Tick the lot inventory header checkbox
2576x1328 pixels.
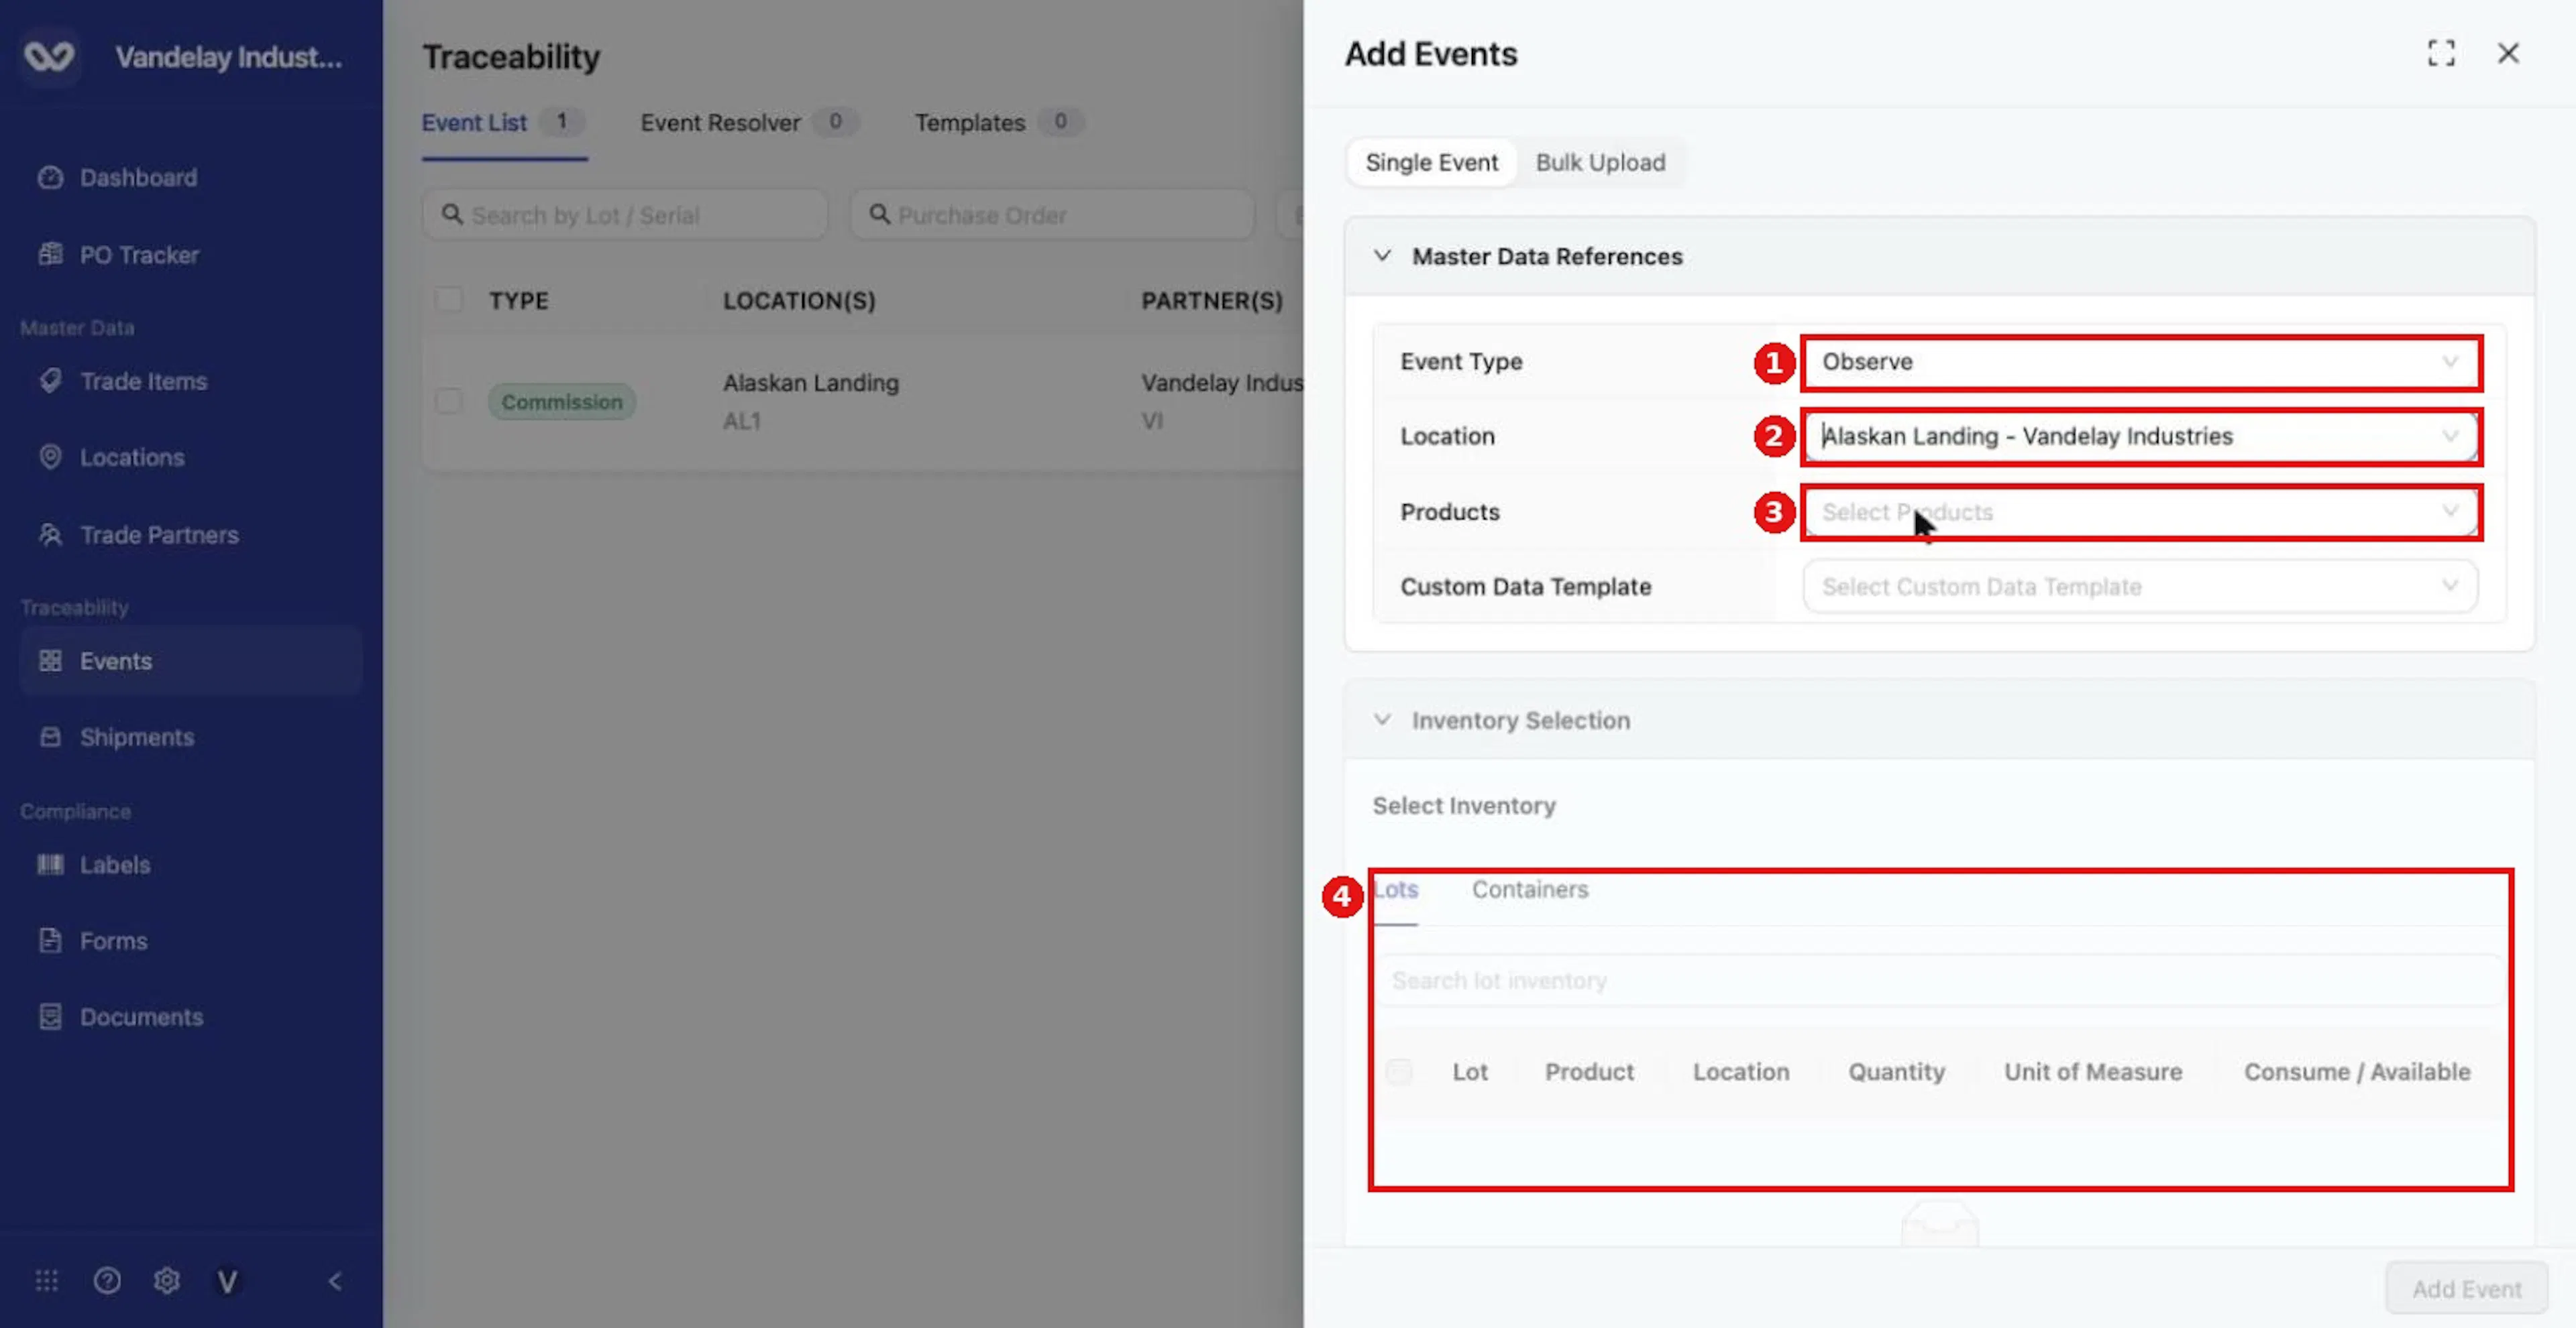pyautogui.click(x=1399, y=1071)
